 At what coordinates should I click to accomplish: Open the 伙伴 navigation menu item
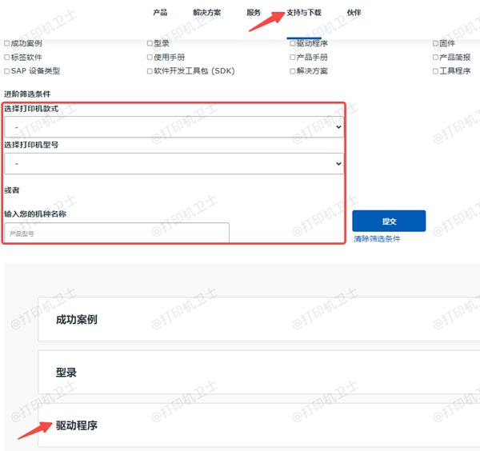point(354,13)
